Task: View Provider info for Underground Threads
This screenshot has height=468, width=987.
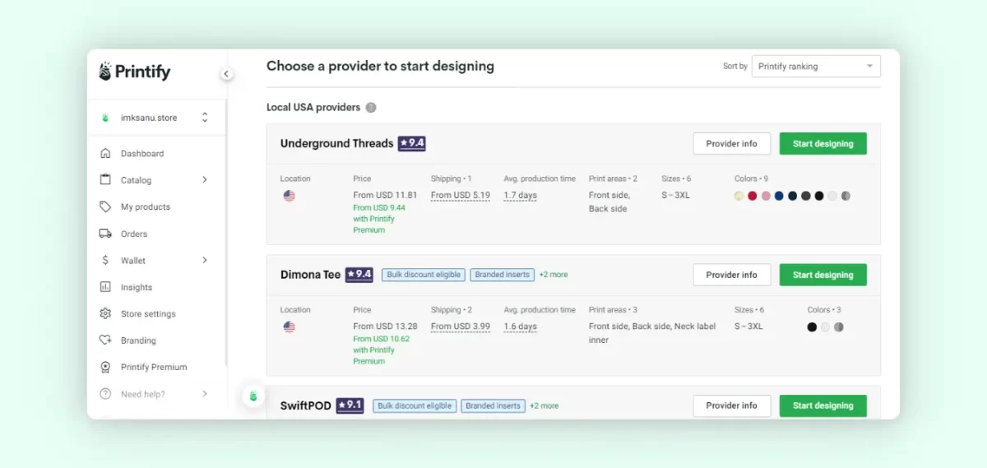Action: point(731,143)
